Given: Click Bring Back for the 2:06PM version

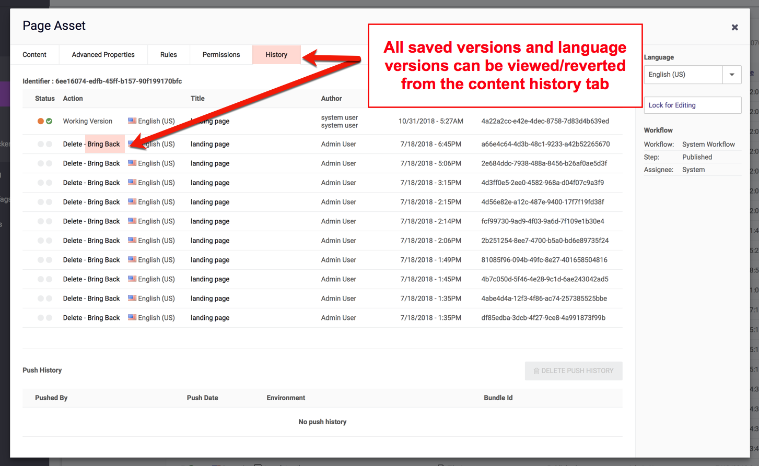Looking at the screenshot, I should [104, 241].
